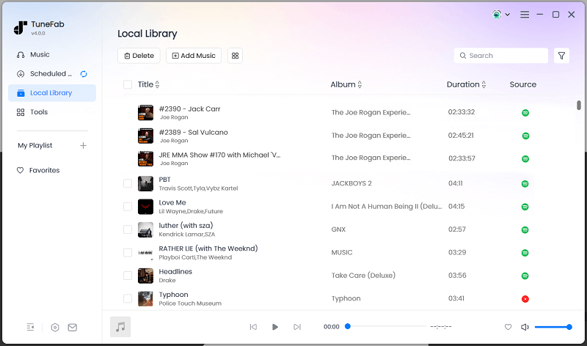
Task: Sort tracks by Duration column
Action: point(485,85)
